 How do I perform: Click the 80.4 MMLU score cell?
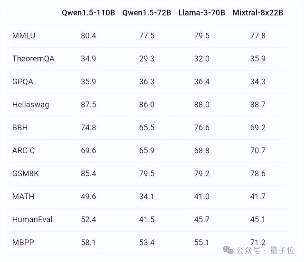89,35
